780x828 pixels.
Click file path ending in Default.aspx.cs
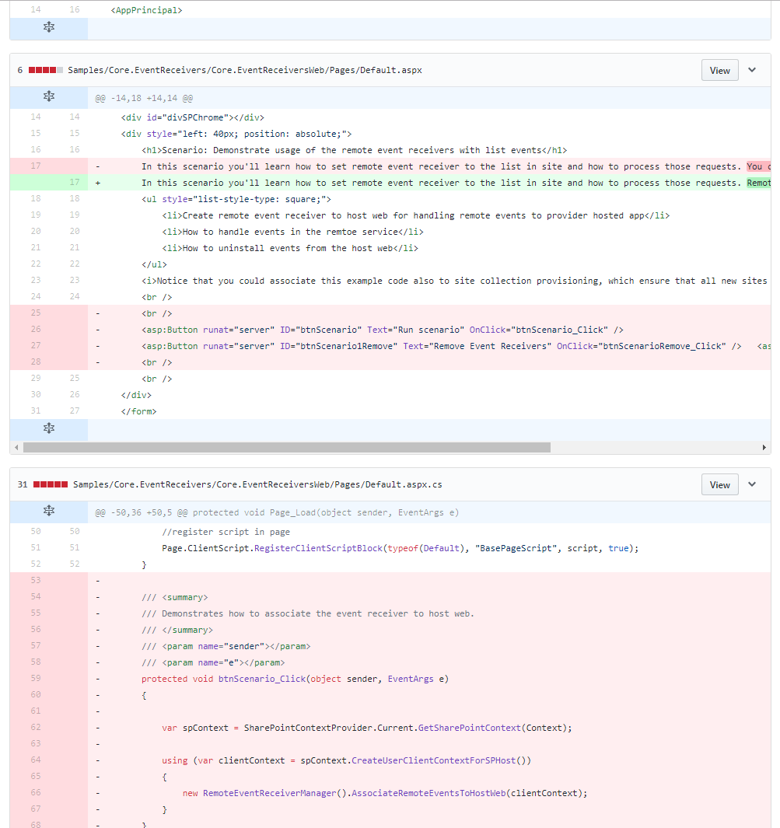click(x=257, y=485)
